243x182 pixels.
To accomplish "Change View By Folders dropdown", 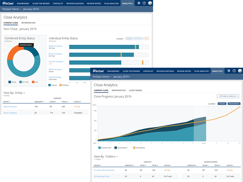I will coord(112,156).
